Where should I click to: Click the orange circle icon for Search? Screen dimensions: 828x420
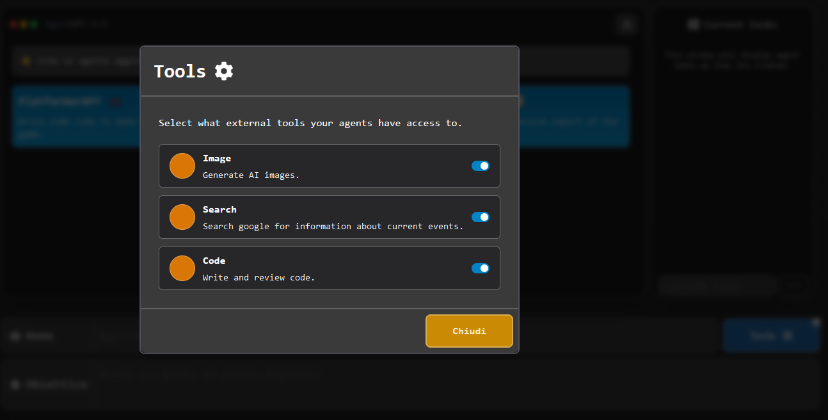point(182,217)
